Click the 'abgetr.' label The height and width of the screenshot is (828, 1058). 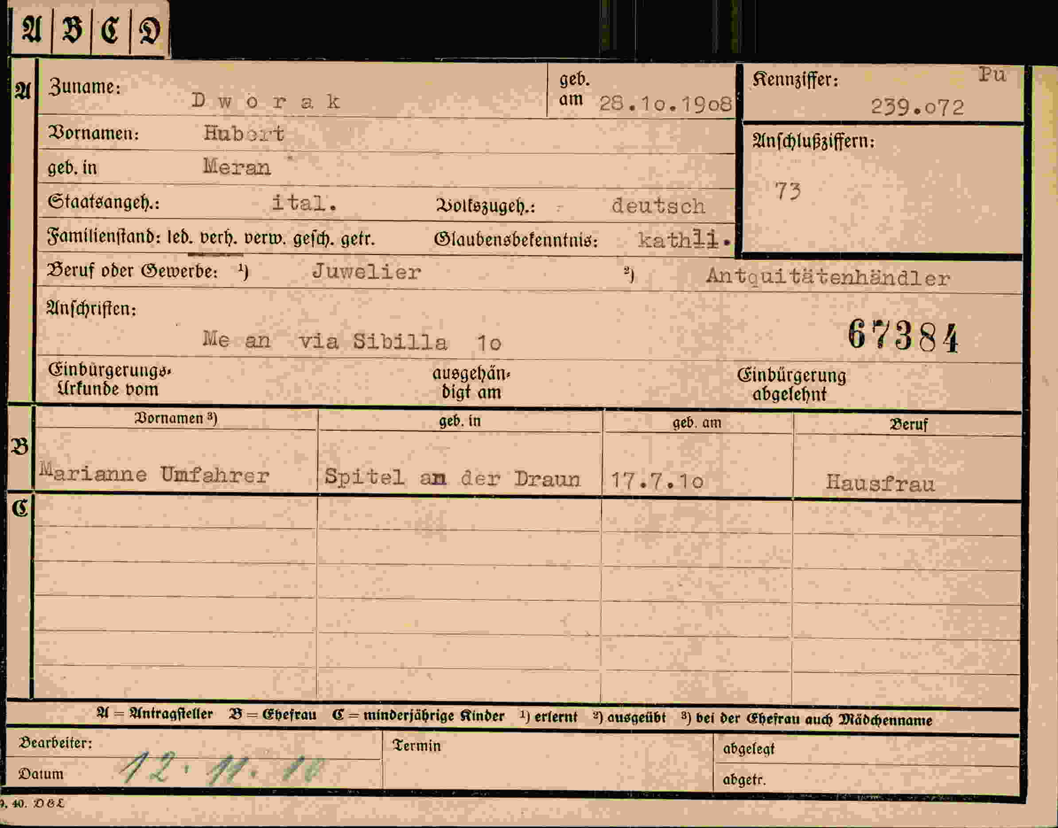pyautogui.click(x=744, y=780)
